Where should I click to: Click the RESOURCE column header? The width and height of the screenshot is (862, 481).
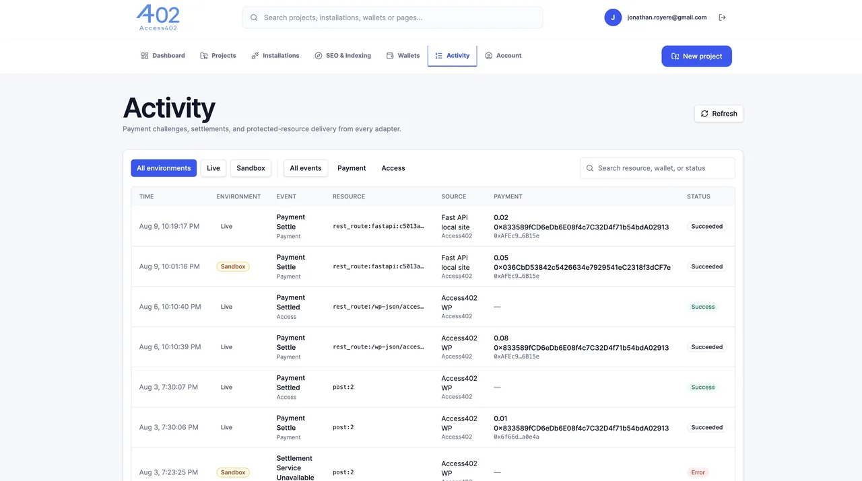coord(349,196)
